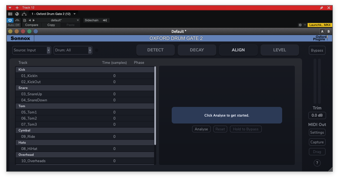339x179 pixels.
Task: Open the gear settings icon
Action: pos(300,25)
